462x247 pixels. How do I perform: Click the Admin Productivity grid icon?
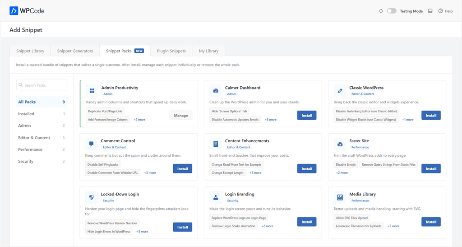92,91
